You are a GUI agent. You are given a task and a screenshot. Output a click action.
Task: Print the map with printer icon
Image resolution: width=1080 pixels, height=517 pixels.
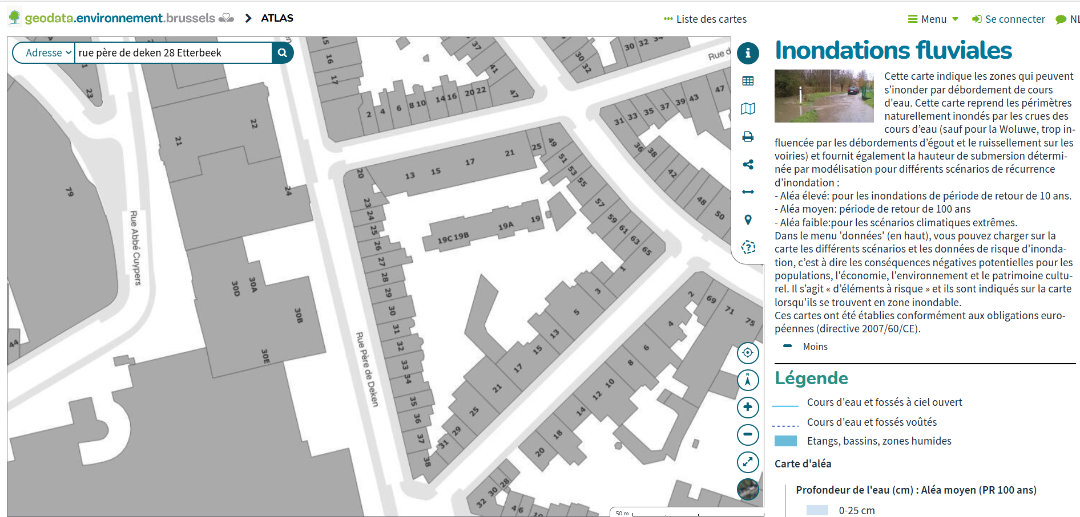click(x=748, y=137)
